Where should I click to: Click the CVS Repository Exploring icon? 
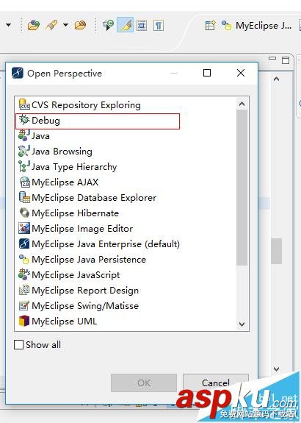(x=24, y=104)
